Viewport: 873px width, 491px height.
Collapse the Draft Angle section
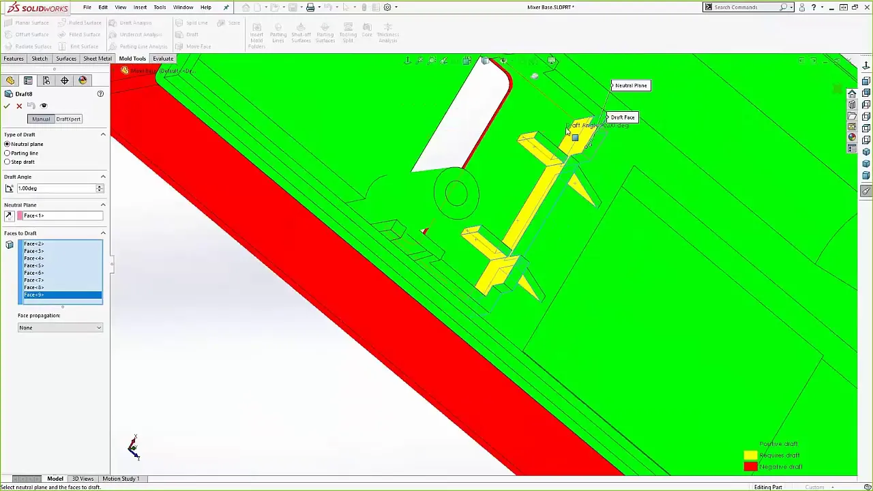pyautogui.click(x=103, y=177)
